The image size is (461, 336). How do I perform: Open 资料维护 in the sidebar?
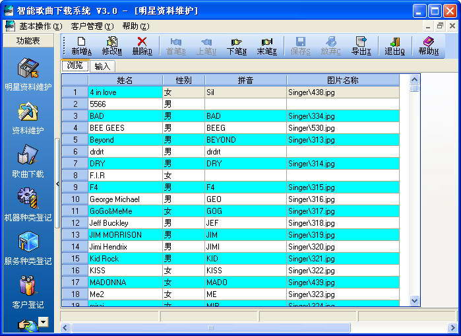point(28,118)
